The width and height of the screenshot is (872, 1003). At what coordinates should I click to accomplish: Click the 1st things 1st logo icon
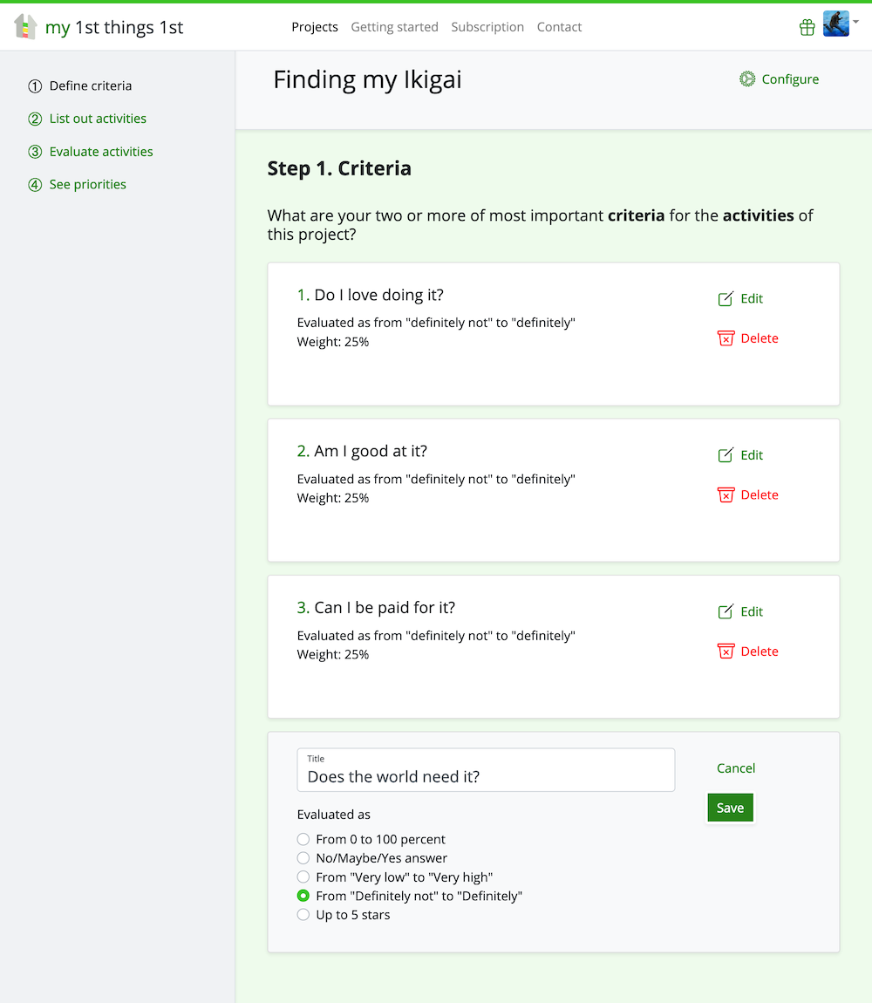[26, 27]
